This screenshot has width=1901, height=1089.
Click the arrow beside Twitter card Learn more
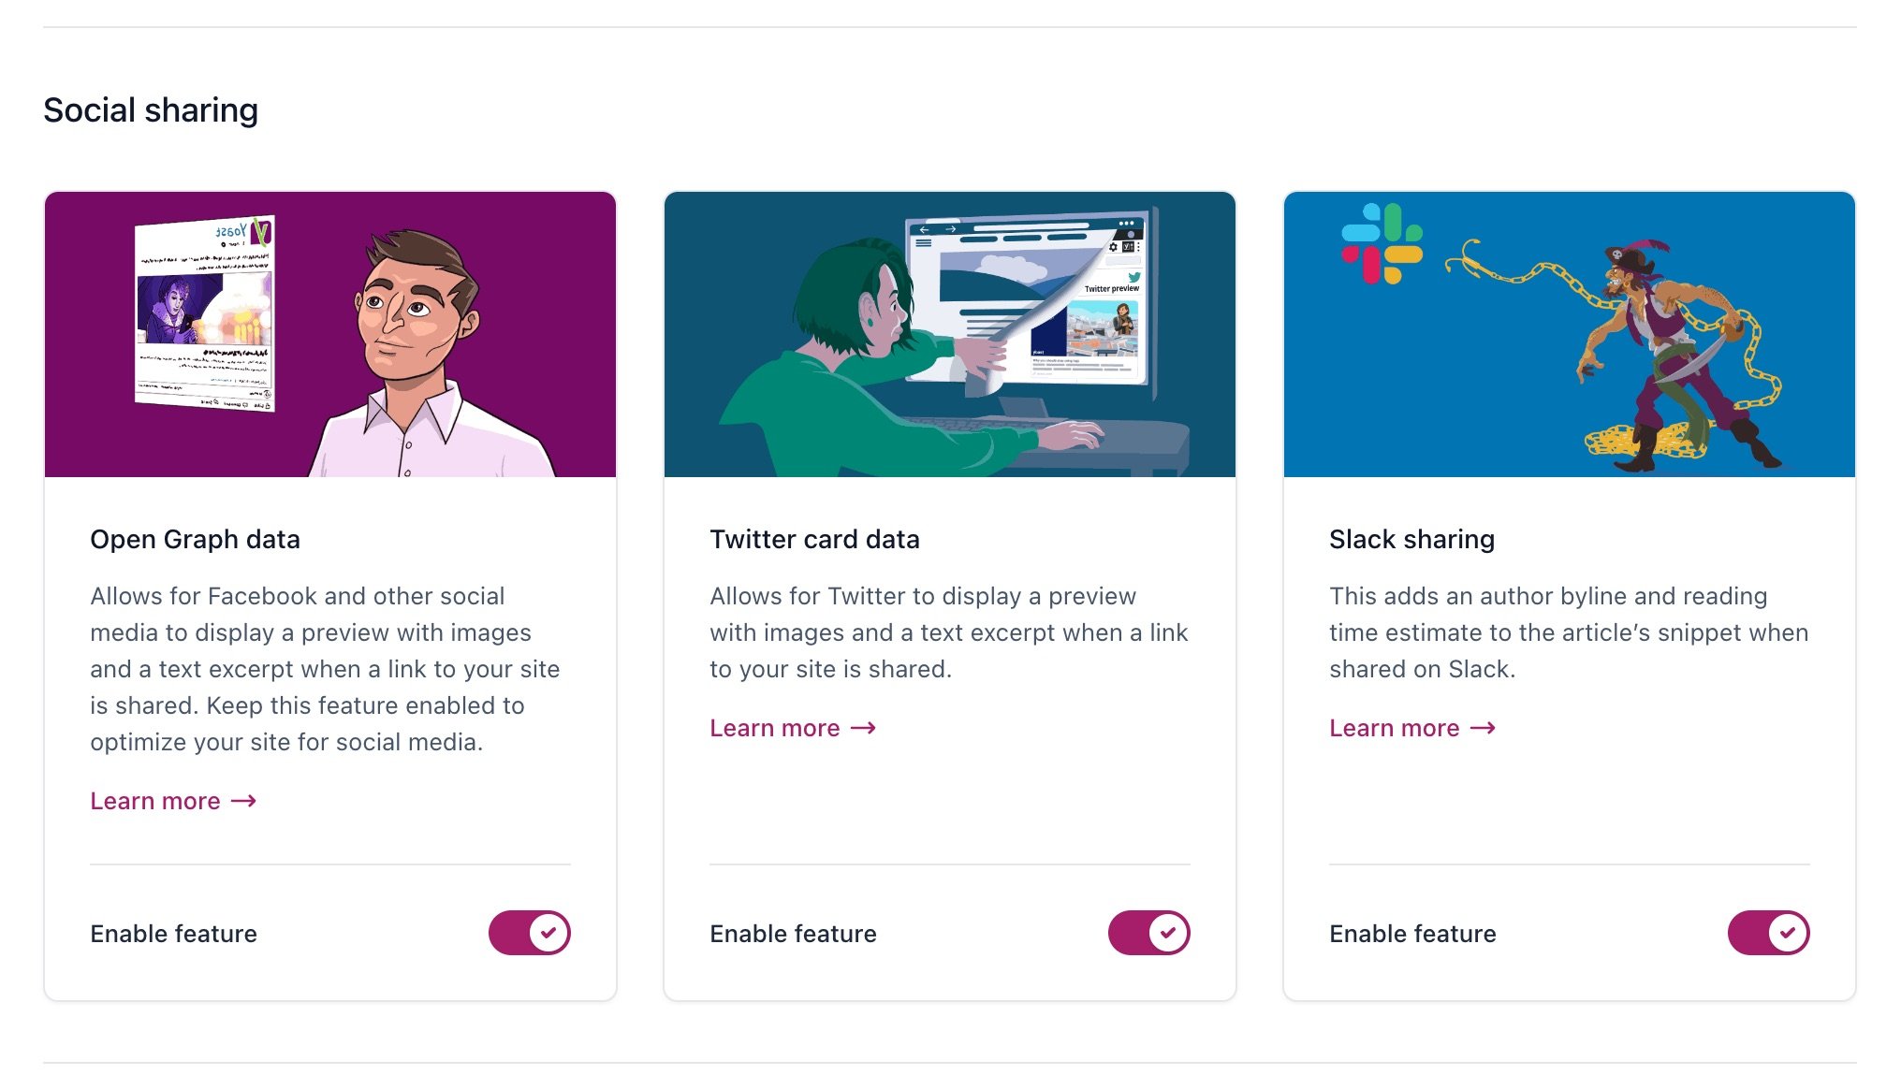866,728
